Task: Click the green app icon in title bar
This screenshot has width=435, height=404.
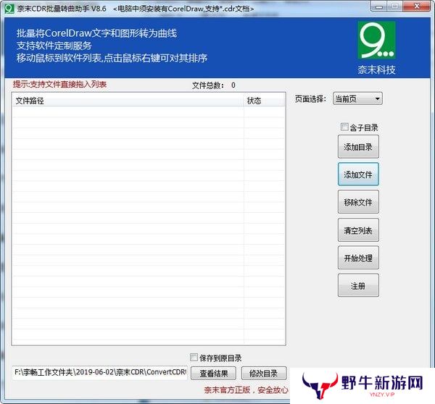Action: (9, 8)
